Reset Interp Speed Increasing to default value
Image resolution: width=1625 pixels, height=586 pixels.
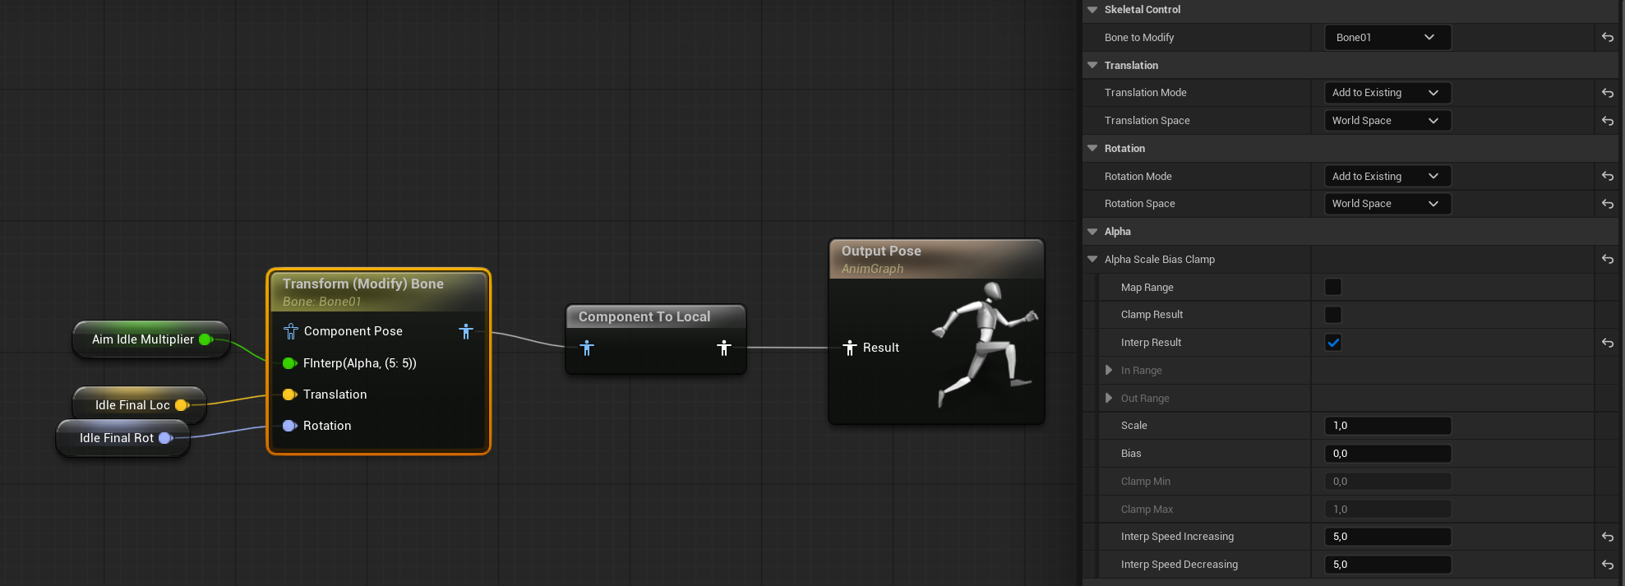1607,537
